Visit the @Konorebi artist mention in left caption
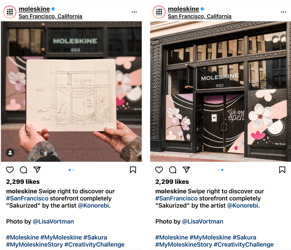Image resolution: width=291 pixels, height=250 pixels. point(93,206)
